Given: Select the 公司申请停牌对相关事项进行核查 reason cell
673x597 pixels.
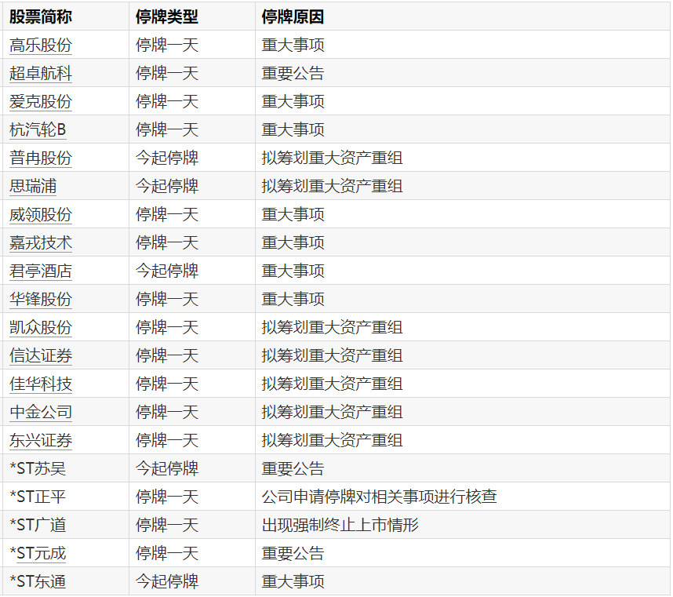Looking at the screenshot, I should point(379,497).
